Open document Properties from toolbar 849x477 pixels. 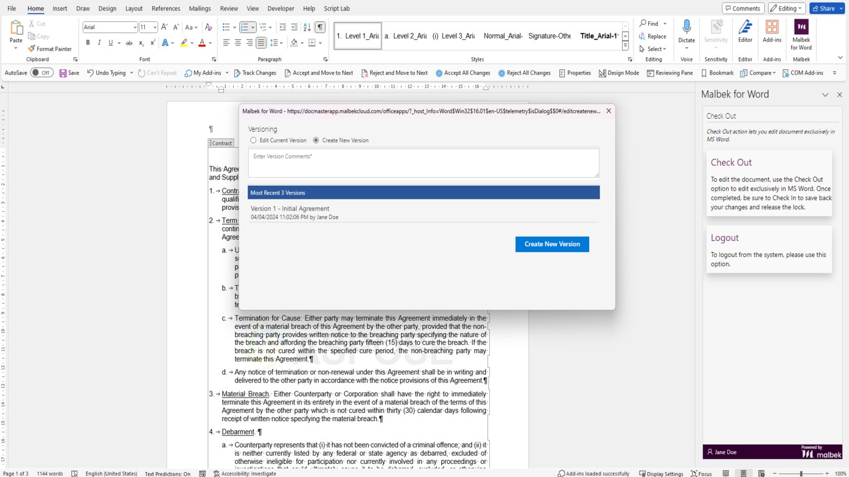[x=575, y=73]
